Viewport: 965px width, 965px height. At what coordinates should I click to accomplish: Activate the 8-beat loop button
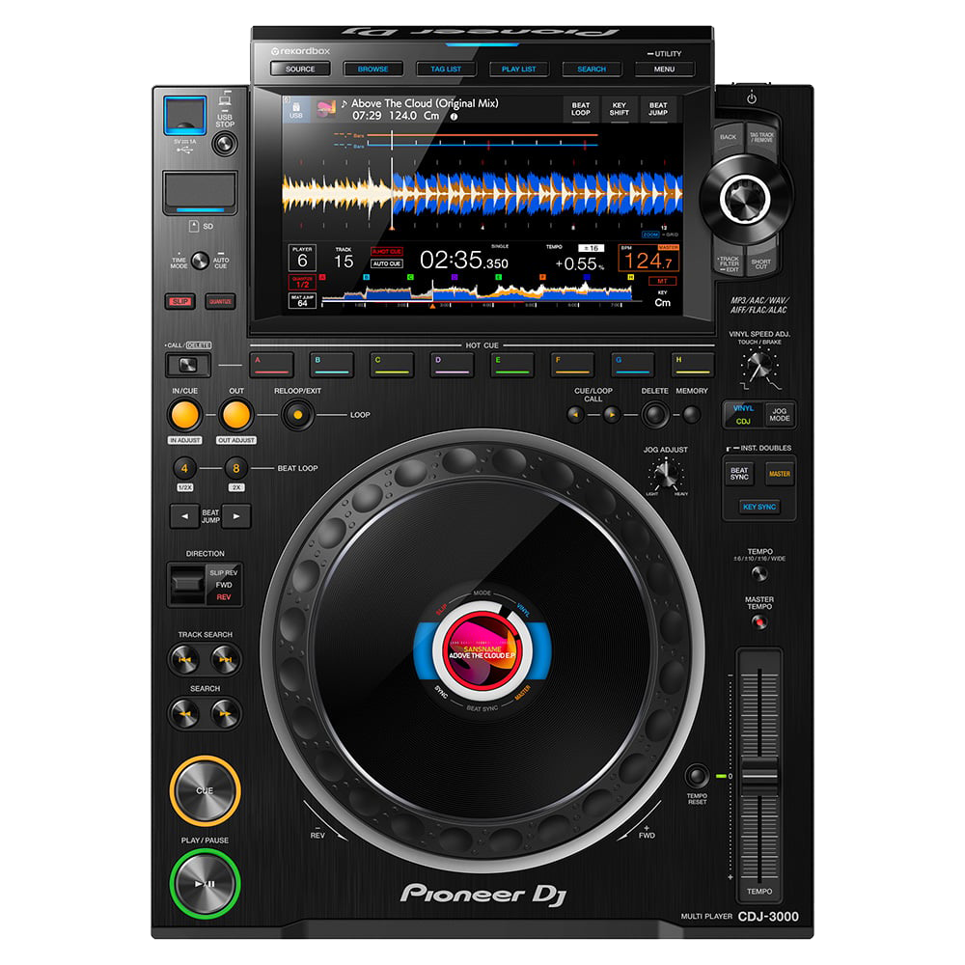(x=235, y=468)
